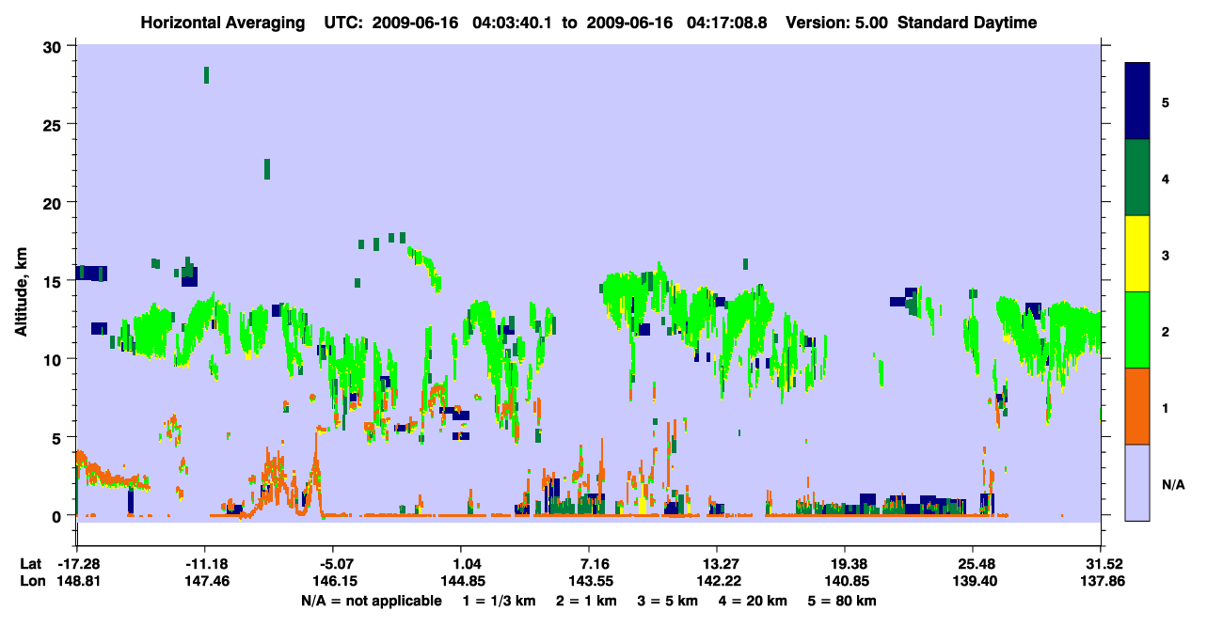Click the '2 = 1 km' legend text
The image size is (1223, 627).
[588, 601]
